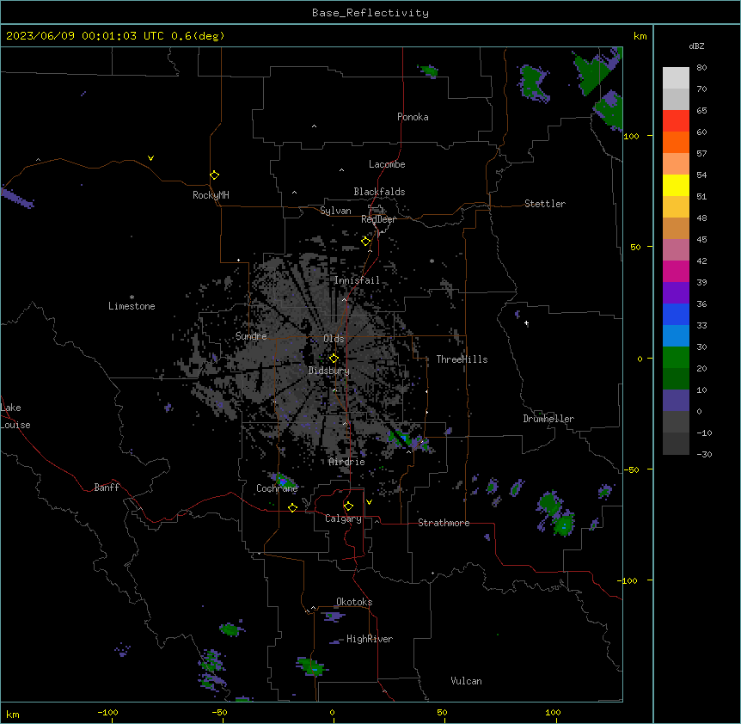This screenshot has height=724, width=741.
Task: Click the asterisk marker above Limestone
Action: 132,298
